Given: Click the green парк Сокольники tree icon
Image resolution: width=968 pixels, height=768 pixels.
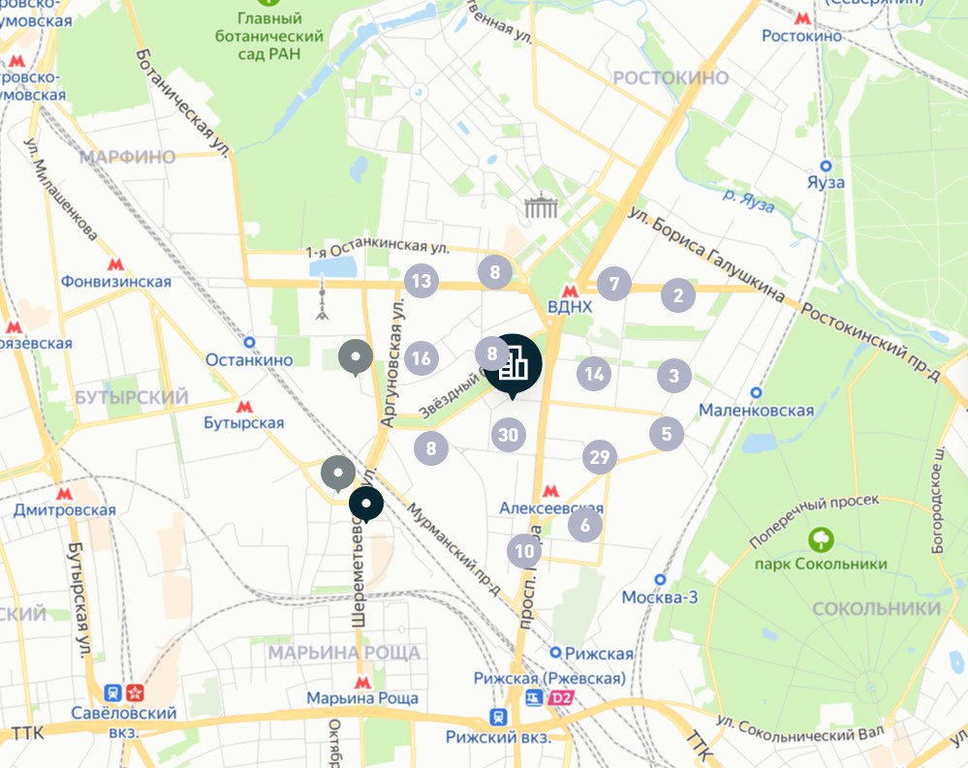Looking at the screenshot, I should pyautogui.click(x=821, y=539).
